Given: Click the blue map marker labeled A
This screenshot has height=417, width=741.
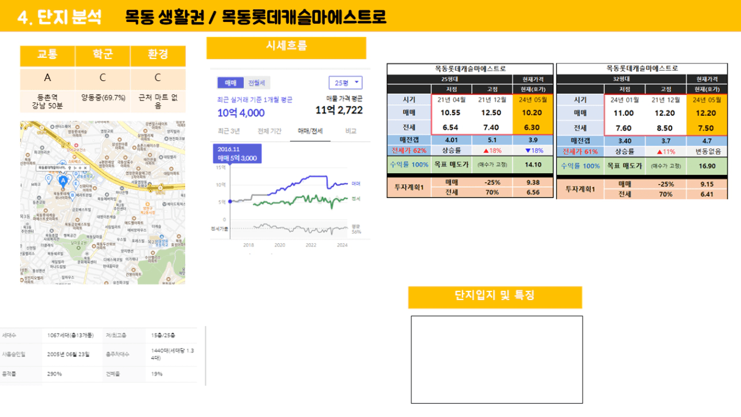Looking at the screenshot, I should (x=62, y=180).
